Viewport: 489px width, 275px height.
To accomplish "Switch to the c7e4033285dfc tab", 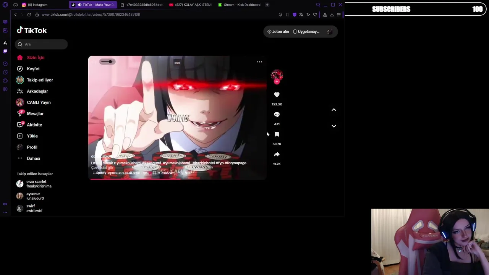I will pyautogui.click(x=142, y=5).
